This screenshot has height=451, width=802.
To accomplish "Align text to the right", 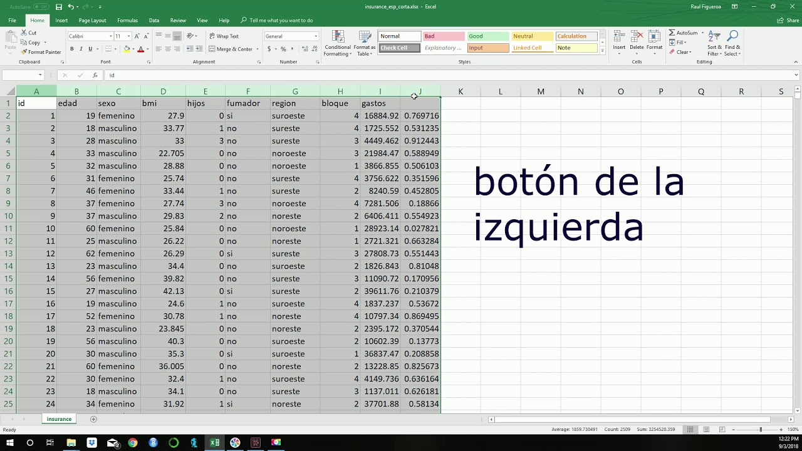I will [x=177, y=49].
